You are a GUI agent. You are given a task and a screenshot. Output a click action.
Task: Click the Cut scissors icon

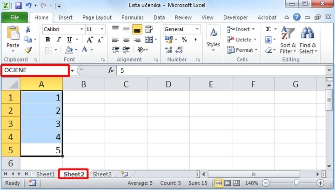click(x=28, y=29)
